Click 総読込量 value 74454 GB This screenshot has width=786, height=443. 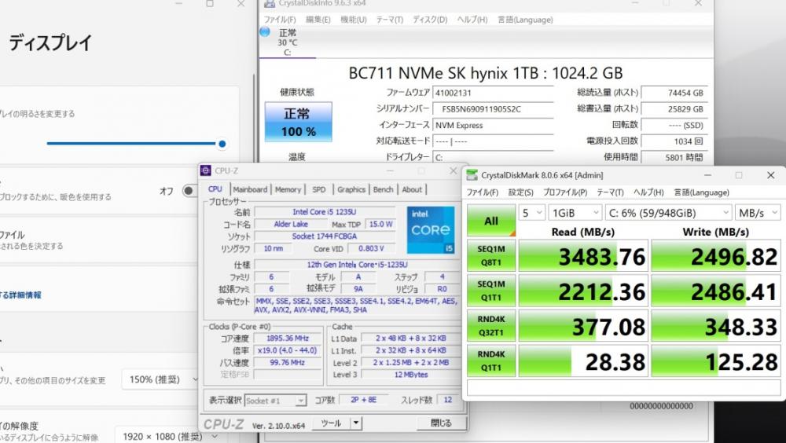pyautogui.click(x=674, y=93)
